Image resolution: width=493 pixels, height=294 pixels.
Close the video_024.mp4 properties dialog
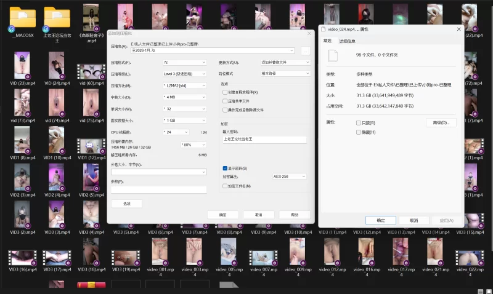point(458,29)
